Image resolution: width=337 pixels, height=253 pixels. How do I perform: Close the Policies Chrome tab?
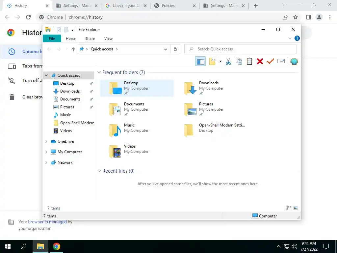click(194, 6)
